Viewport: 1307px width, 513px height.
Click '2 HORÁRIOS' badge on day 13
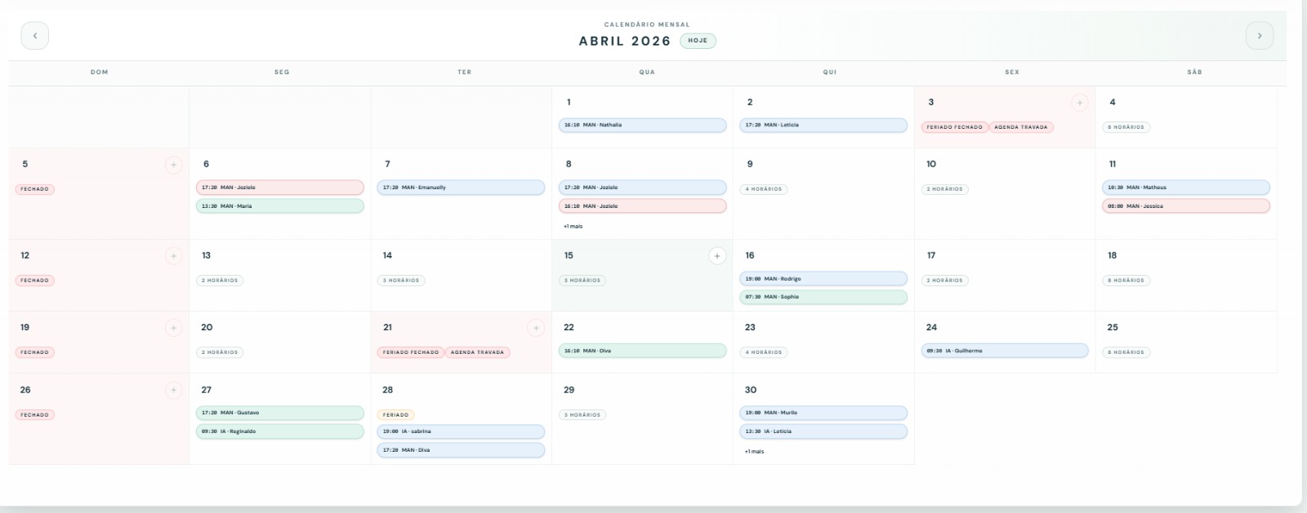coord(220,281)
